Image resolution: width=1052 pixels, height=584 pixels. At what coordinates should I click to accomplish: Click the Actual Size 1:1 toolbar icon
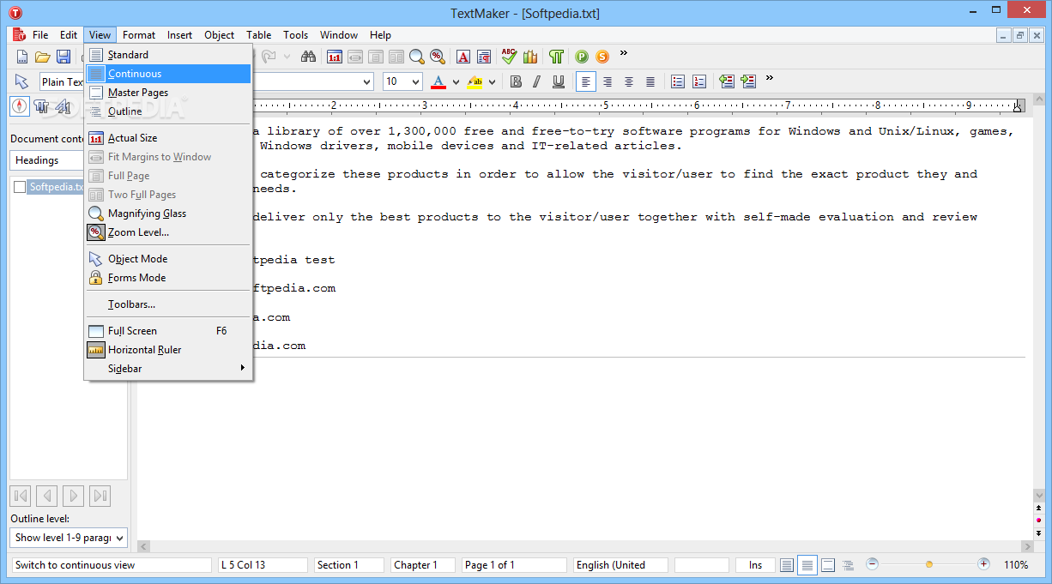[x=334, y=57]
